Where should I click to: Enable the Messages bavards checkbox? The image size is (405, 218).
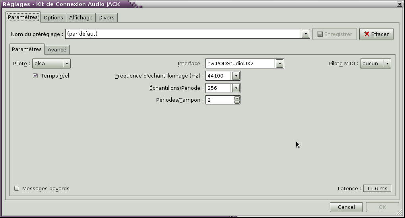pos(17,188)
